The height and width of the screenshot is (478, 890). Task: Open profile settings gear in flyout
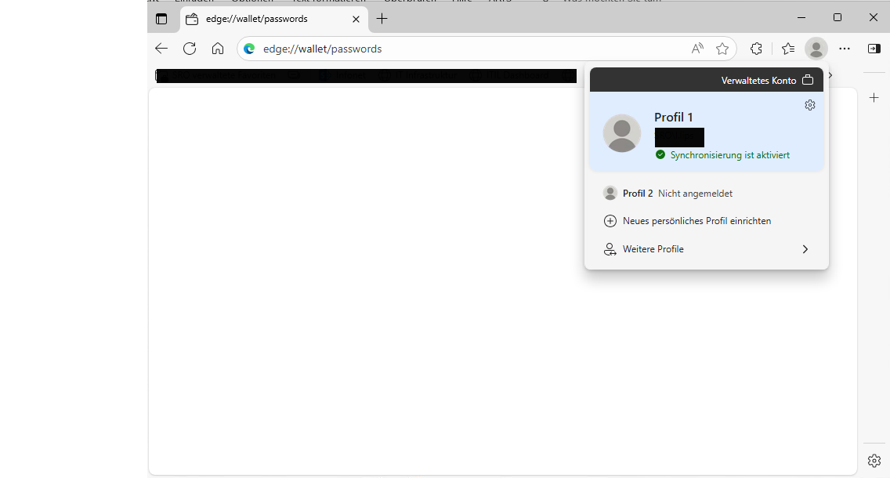(x=810, y=105)
